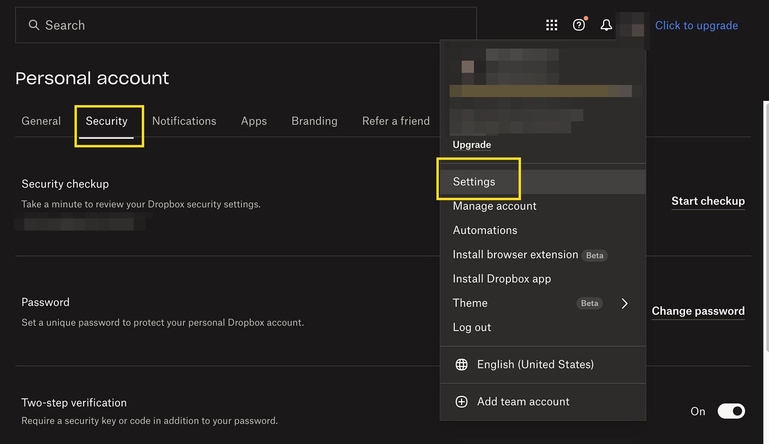Click the search magnifier icon
This screenshot has width=769, height=444.
pos(34,25)
